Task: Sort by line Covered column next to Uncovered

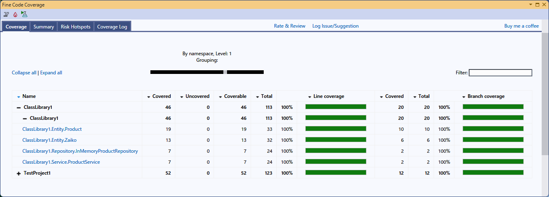Action: pos(159,96)
